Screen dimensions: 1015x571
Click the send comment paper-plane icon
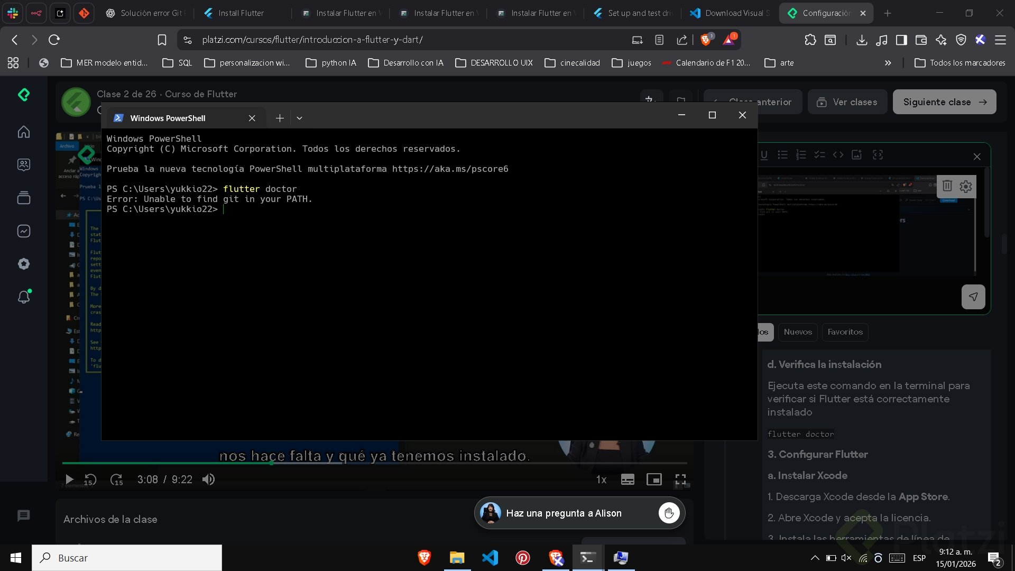[973, 297]
